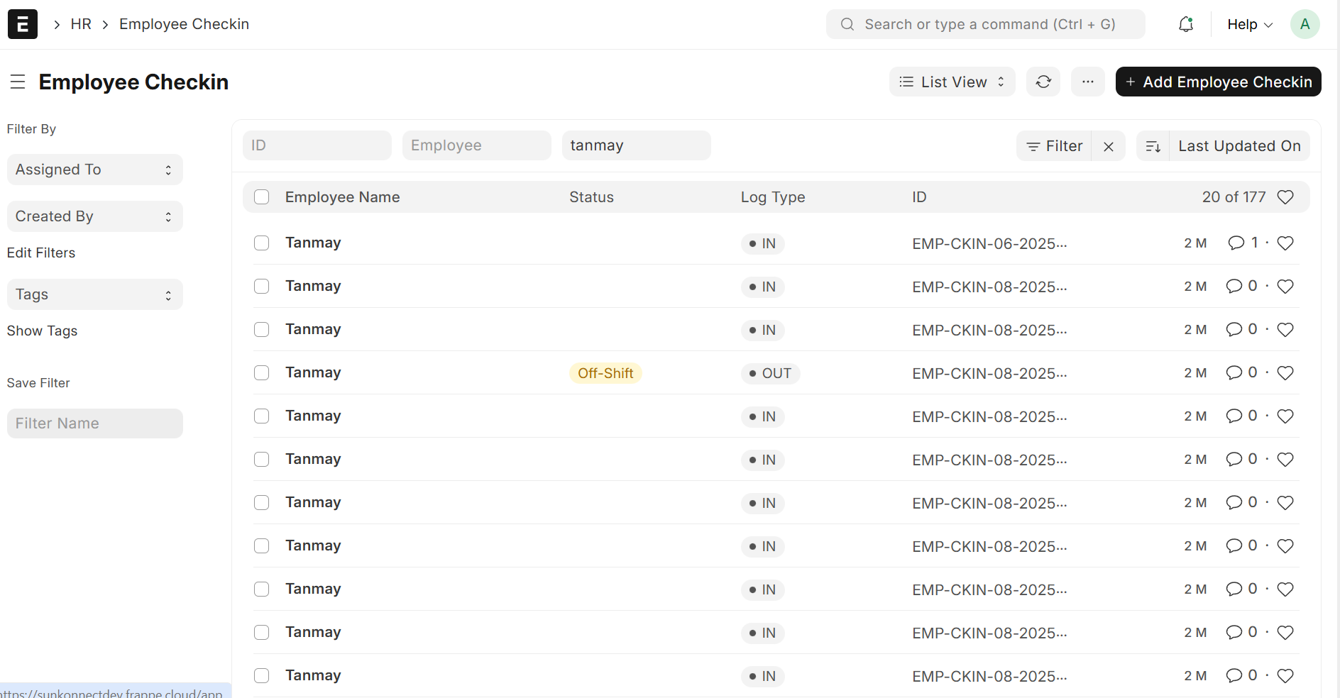Open the three-dots menu button
The height and width of the screenshot is (698, 1340).
[x=1088, y=82]
